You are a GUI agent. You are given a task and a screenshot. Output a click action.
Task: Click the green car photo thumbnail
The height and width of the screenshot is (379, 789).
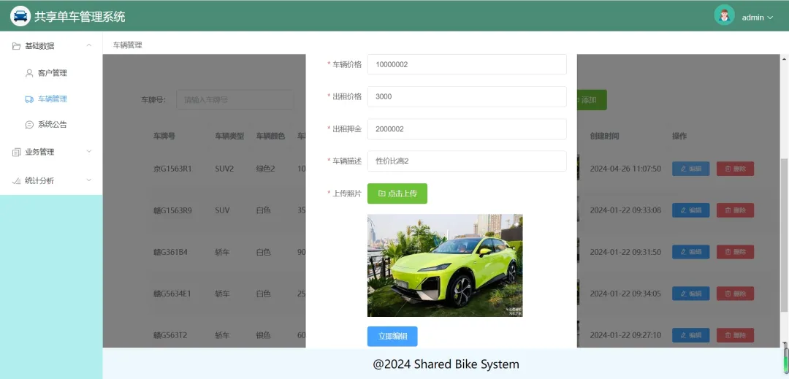tap(445, 265)
